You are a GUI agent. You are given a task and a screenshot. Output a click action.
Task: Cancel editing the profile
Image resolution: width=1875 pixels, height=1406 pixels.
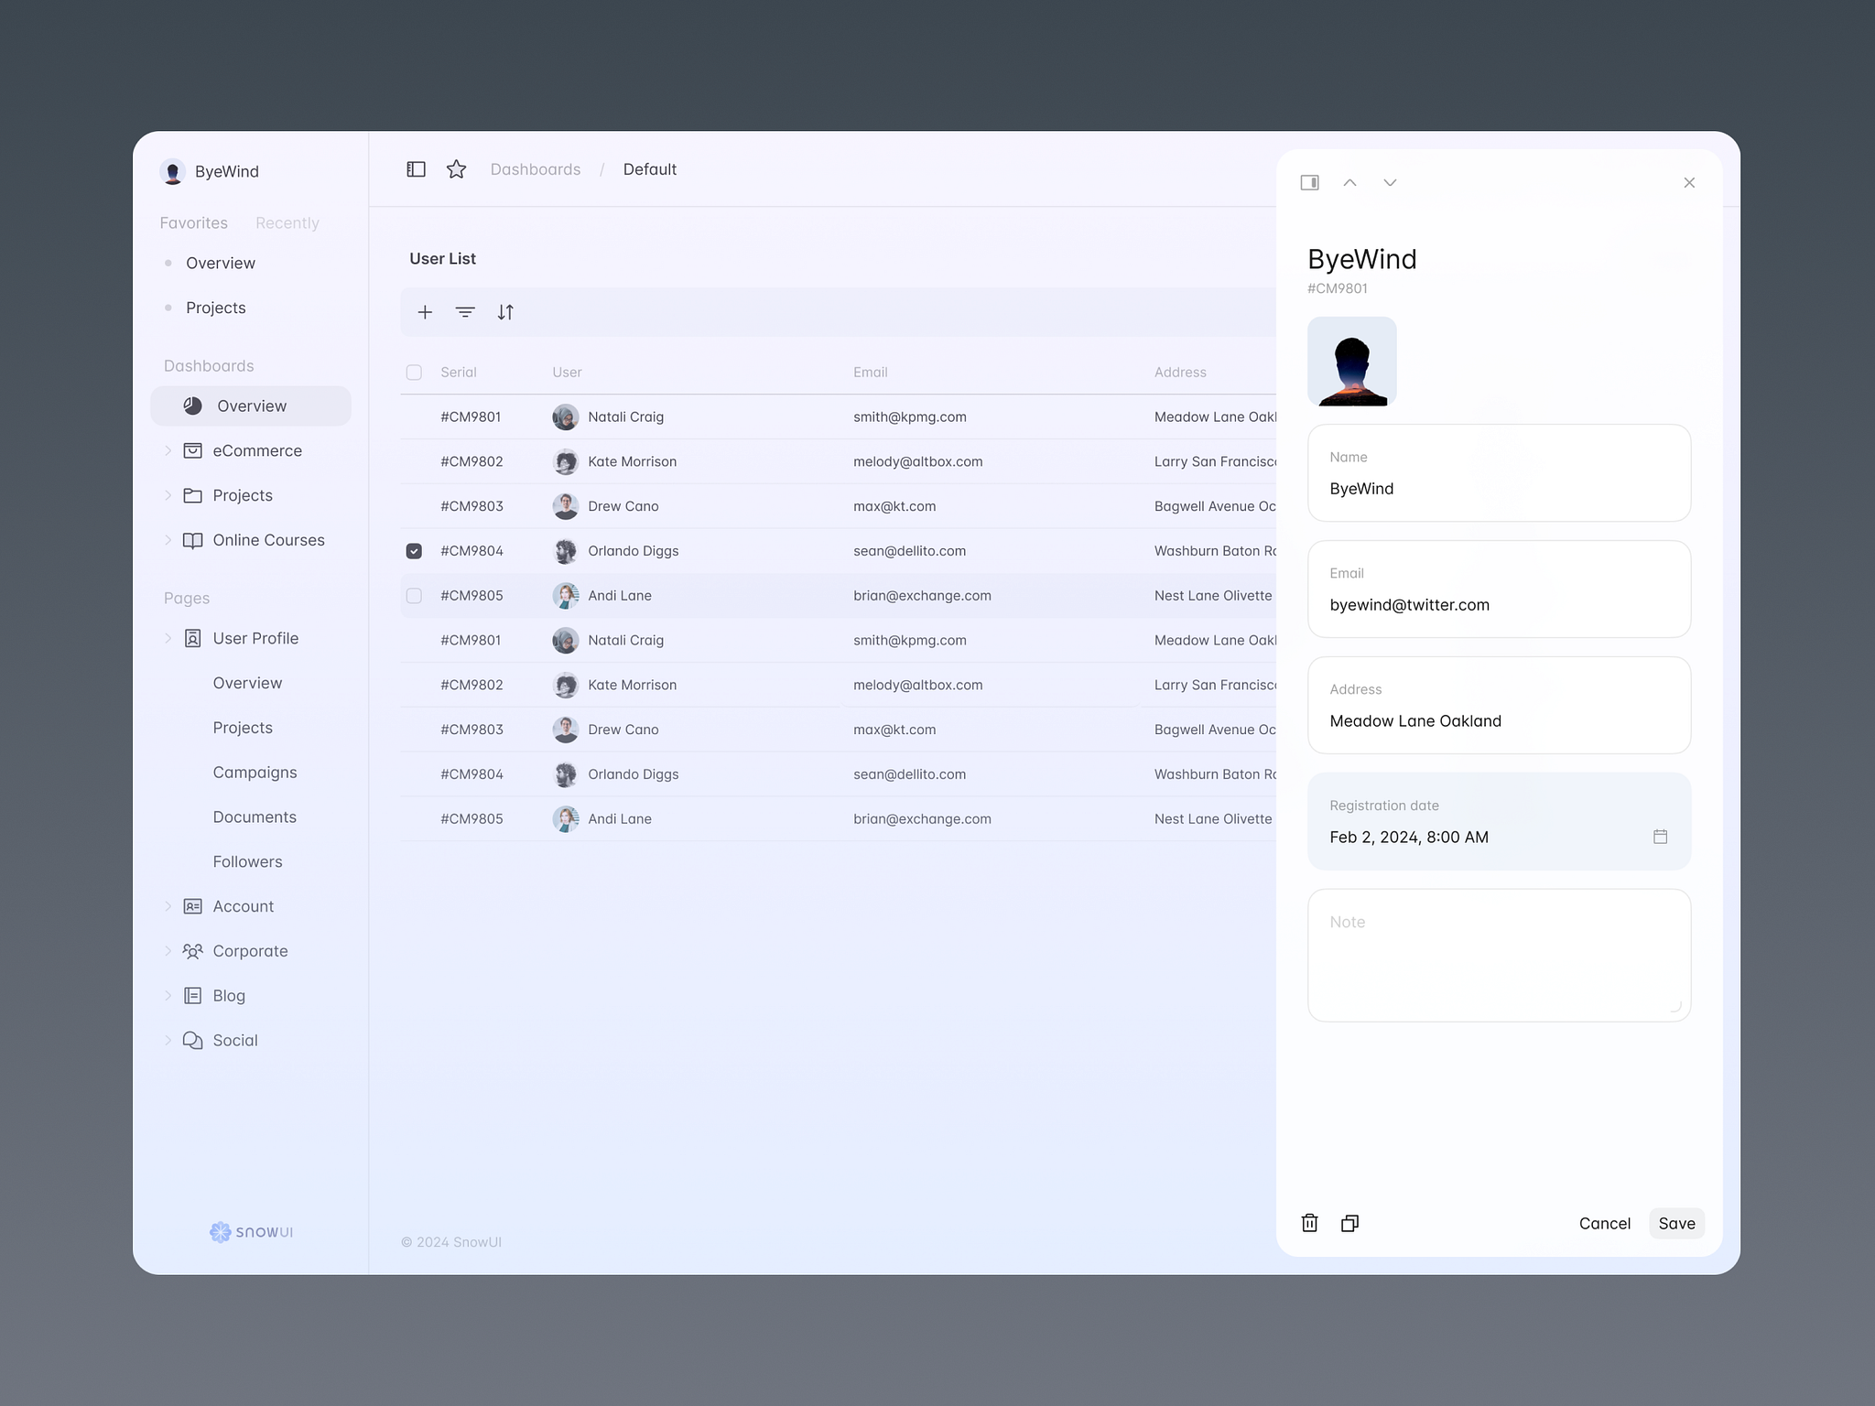point(1604,1223)
